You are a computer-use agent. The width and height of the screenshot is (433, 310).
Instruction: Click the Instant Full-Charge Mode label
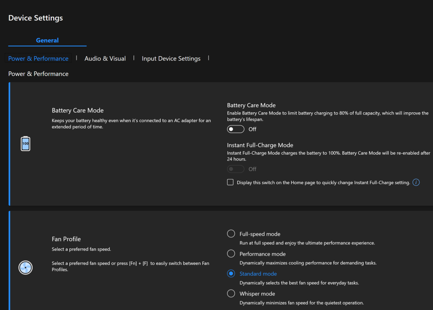(x=260, y=145)
